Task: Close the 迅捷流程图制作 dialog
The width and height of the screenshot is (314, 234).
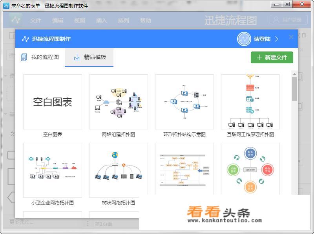Action: click(x=291, y=37)
